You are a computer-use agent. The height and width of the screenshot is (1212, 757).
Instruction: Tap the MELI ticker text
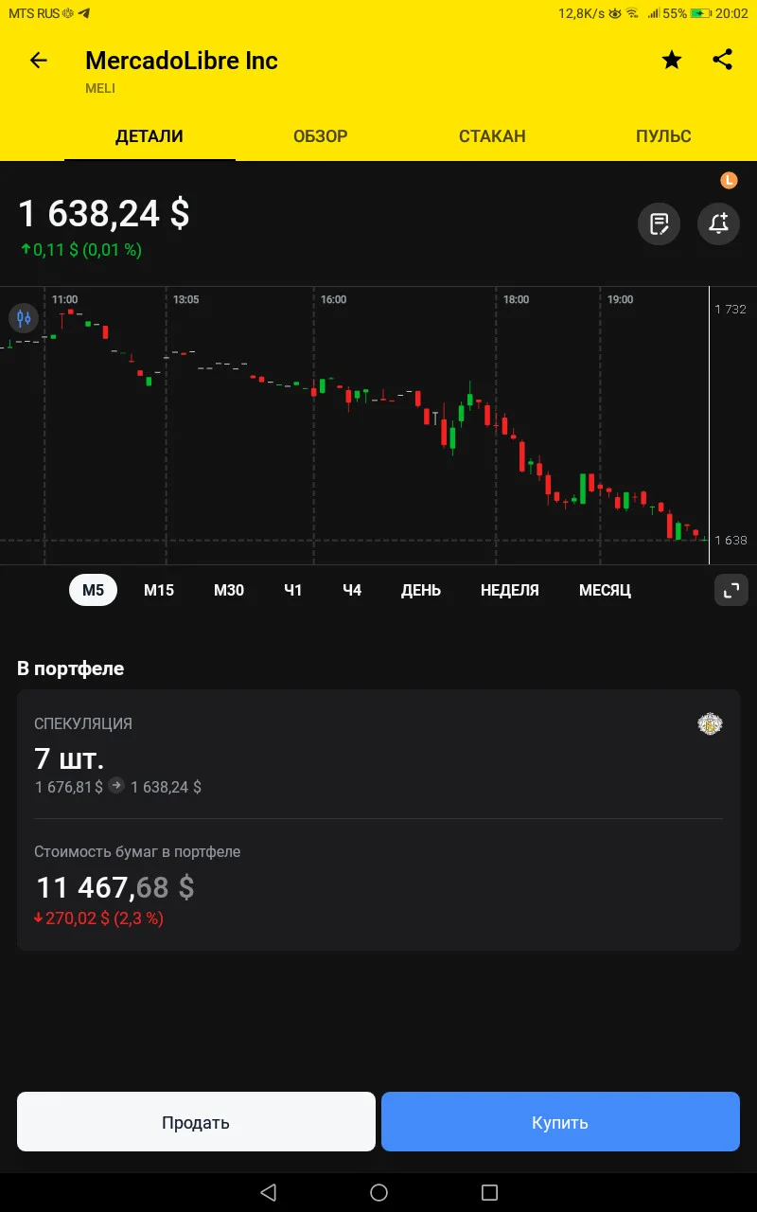(x=100, y=88)
